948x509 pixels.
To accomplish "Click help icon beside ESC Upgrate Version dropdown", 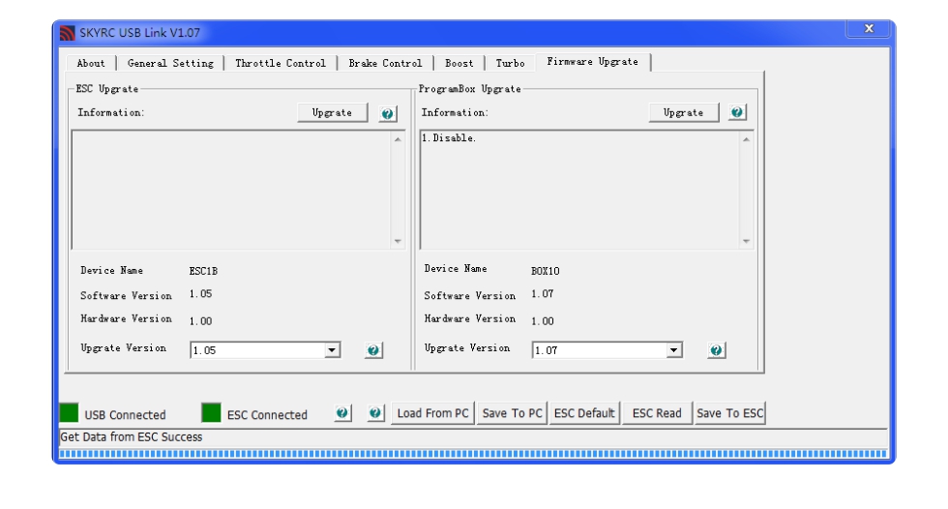I will tap(373, 350).
